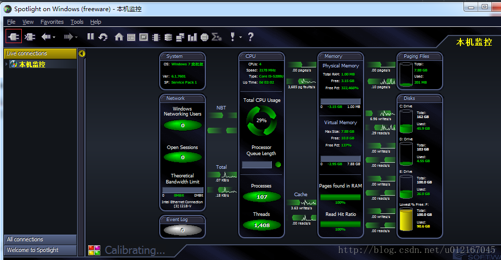Click the Disks panel header
Screen dimensions: 501x260
(419, 98)
